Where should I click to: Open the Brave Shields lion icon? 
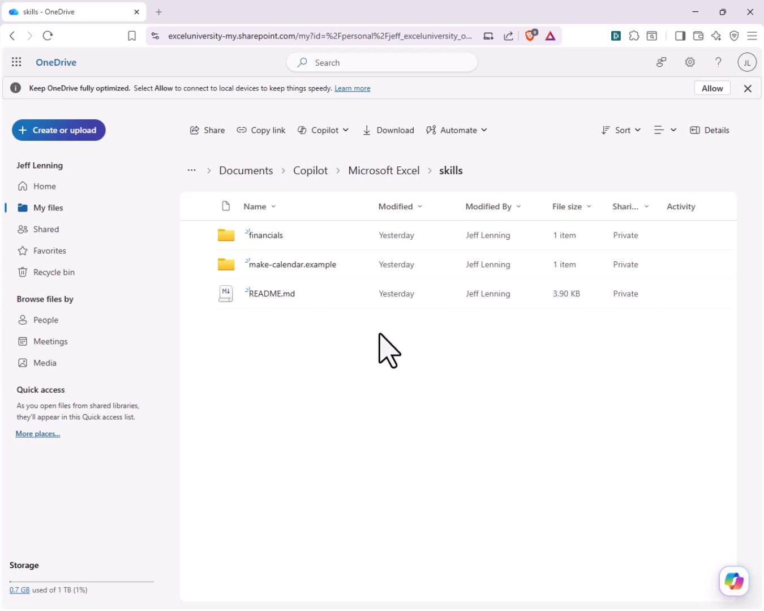pos(530,36)
